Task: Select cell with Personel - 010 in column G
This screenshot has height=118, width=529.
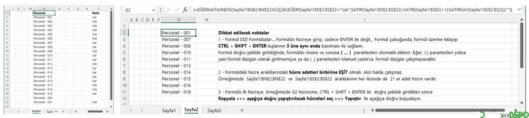Action: (179, 53)
